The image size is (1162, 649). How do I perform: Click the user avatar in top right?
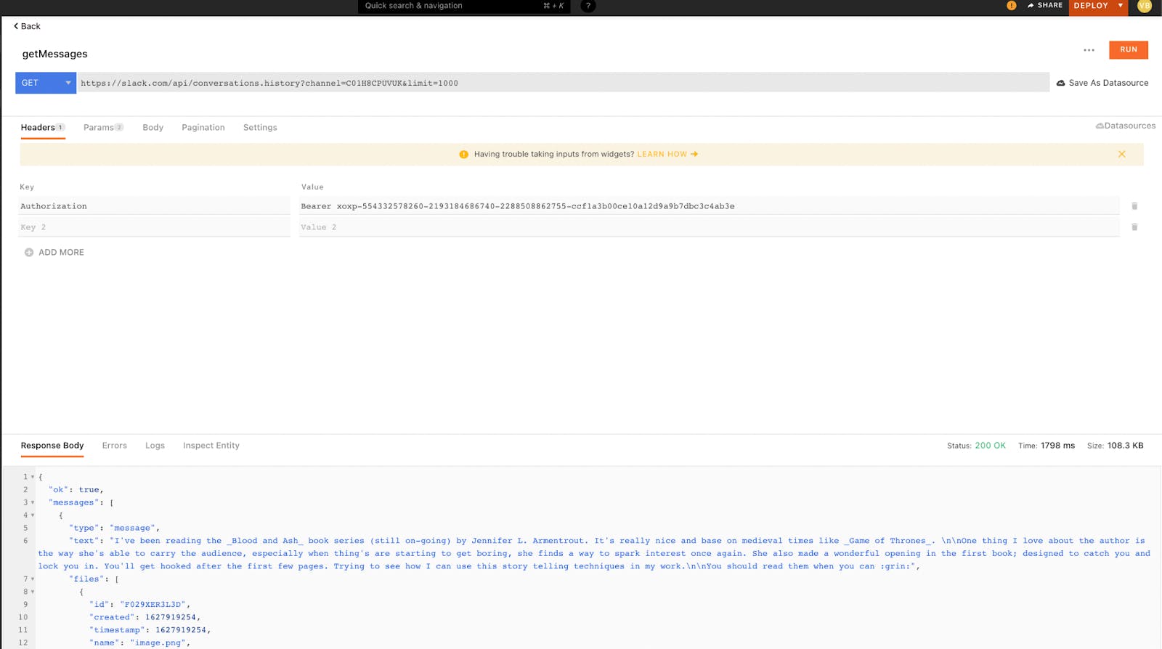click(x=1145, y=6)
